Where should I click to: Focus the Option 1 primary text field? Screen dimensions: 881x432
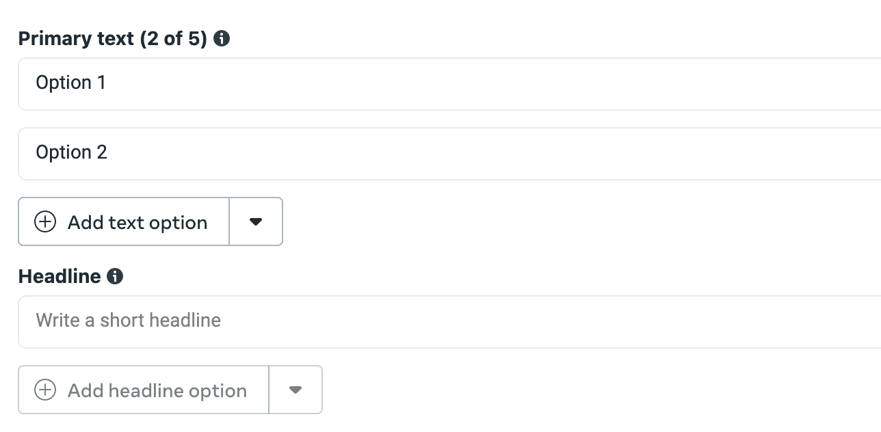(x=449, y=84)
